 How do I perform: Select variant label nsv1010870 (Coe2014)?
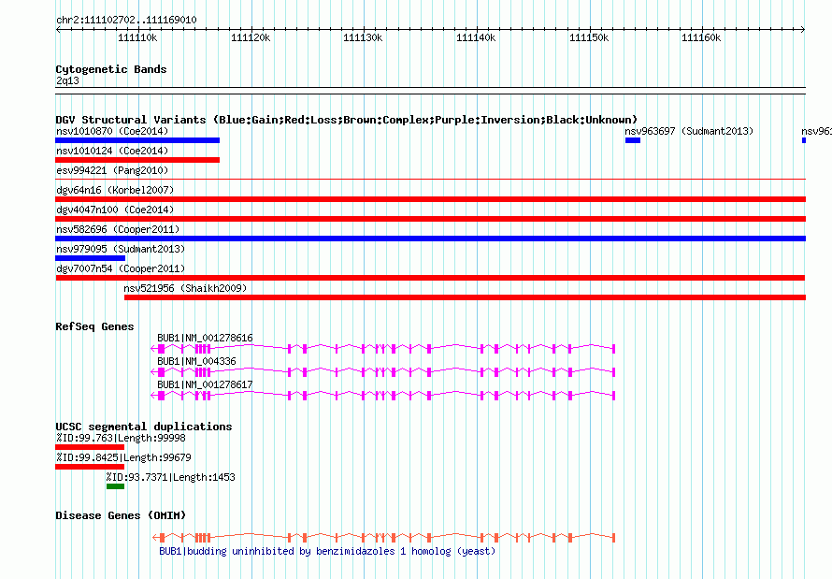[x=112, y=131]
